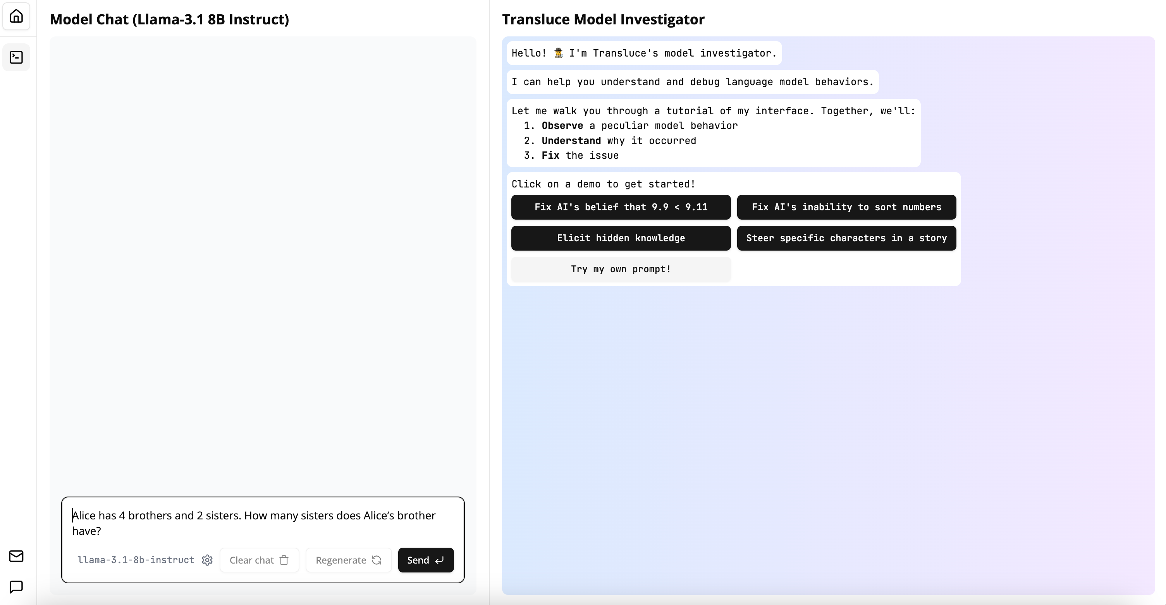Choose Elicit hidden knowledge demo

point(621,238)
